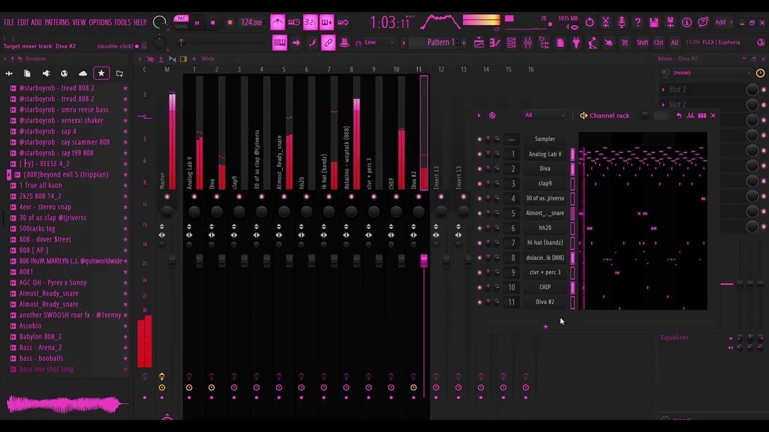The image size is (769, 432).
Task: Click the dolacin..lk (808) channel button
Action: point(545,257)
